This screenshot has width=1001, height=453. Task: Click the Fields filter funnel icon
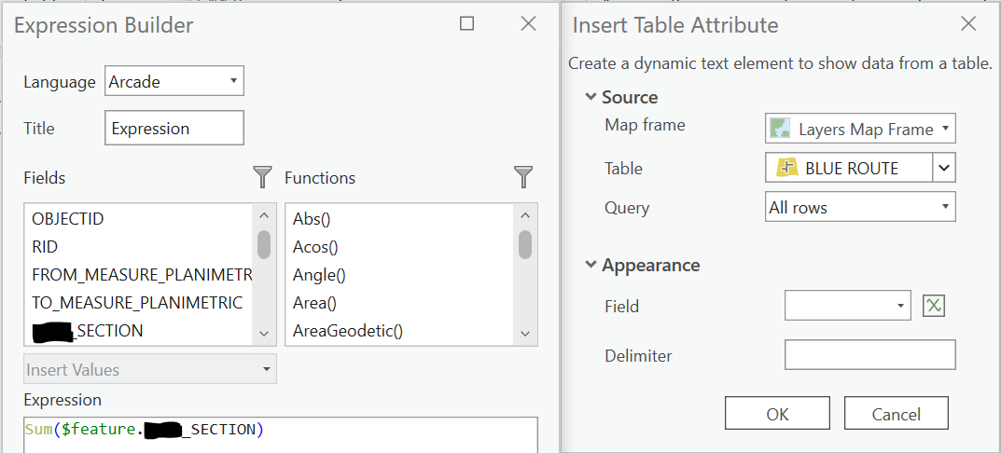point(263,177)
